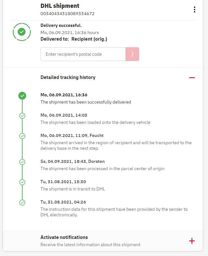Expand Activate notifications with plus icon
This screenshot has height=256, width=208.
(x=192, y=241)
